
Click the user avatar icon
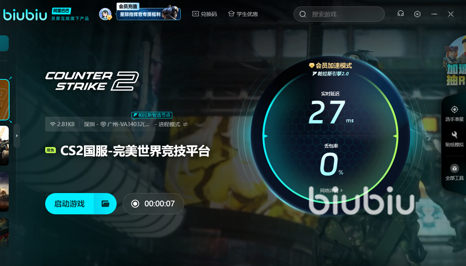tap(105, 14)
